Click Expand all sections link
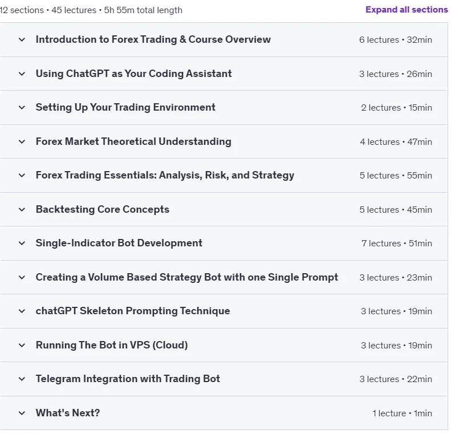451x434 pixels. click(407, 10)
